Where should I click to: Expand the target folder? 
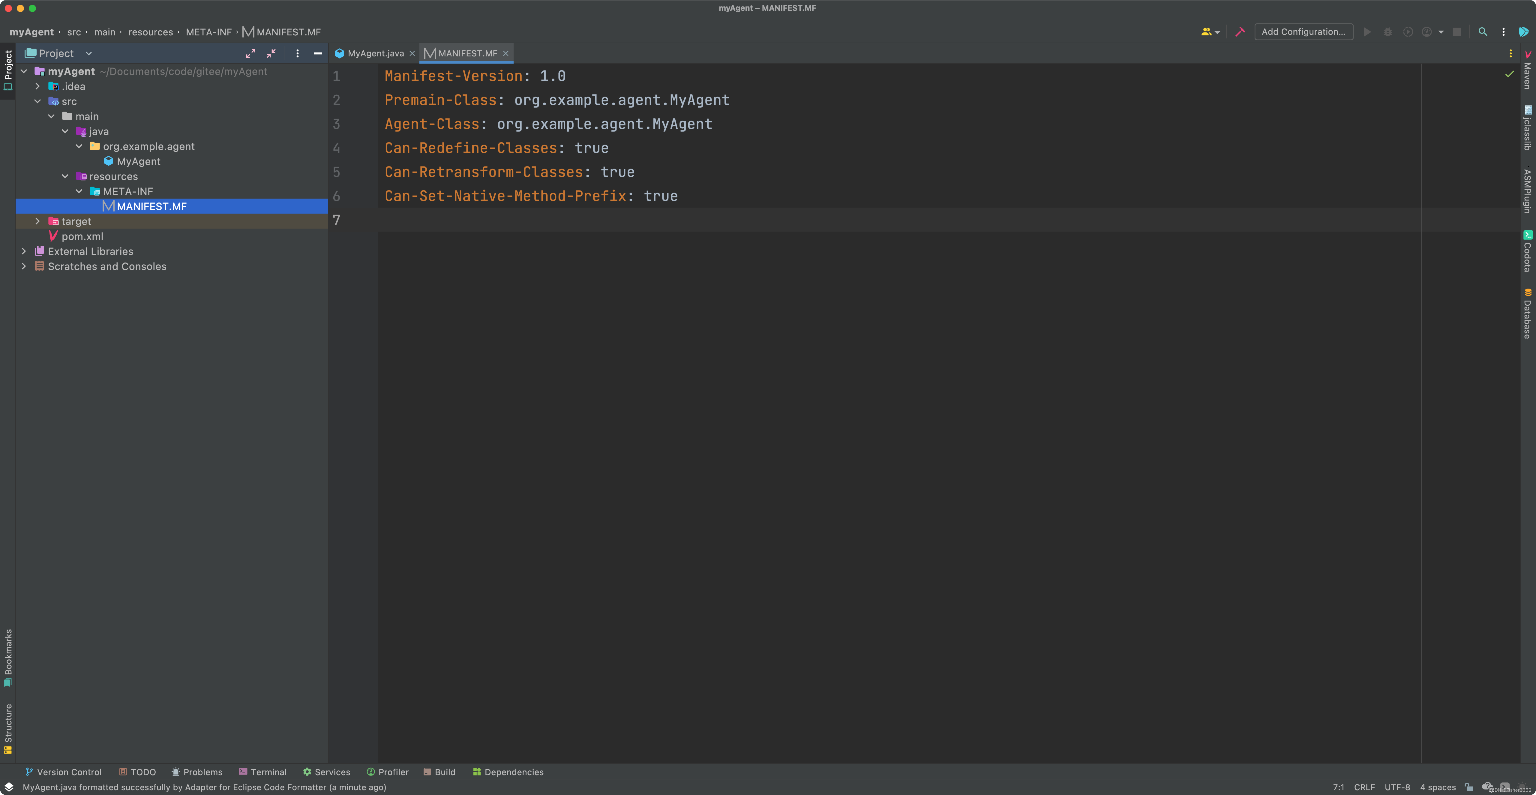[37, 221]
